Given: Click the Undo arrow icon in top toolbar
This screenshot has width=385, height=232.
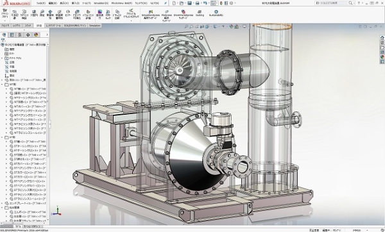Looking at the screenshot, I should coord(205,3).
